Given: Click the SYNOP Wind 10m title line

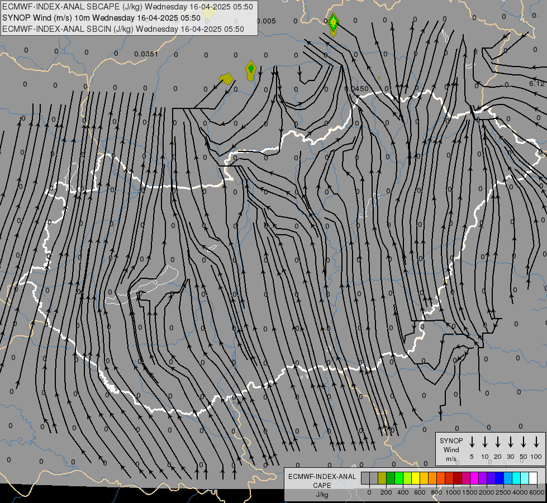Looking at the screenshot, I should pyautogui.click(x=102, y=18).
